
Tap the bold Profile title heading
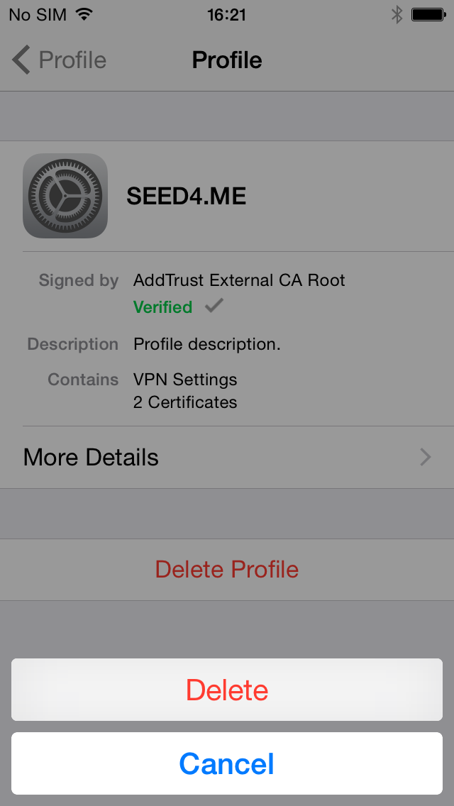point(227,60)
